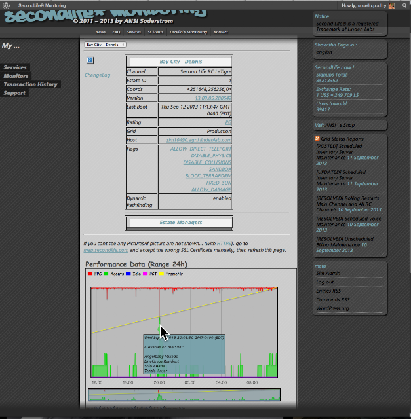Click the orange RSS feed icon
The height and width of the screenshot is (419, 411).
pos(317,138)
